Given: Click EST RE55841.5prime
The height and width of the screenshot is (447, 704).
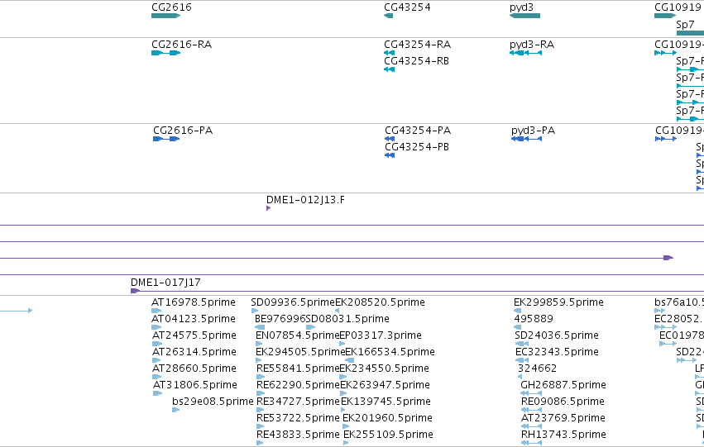Looking at the screenshot, I should [298, 369].
